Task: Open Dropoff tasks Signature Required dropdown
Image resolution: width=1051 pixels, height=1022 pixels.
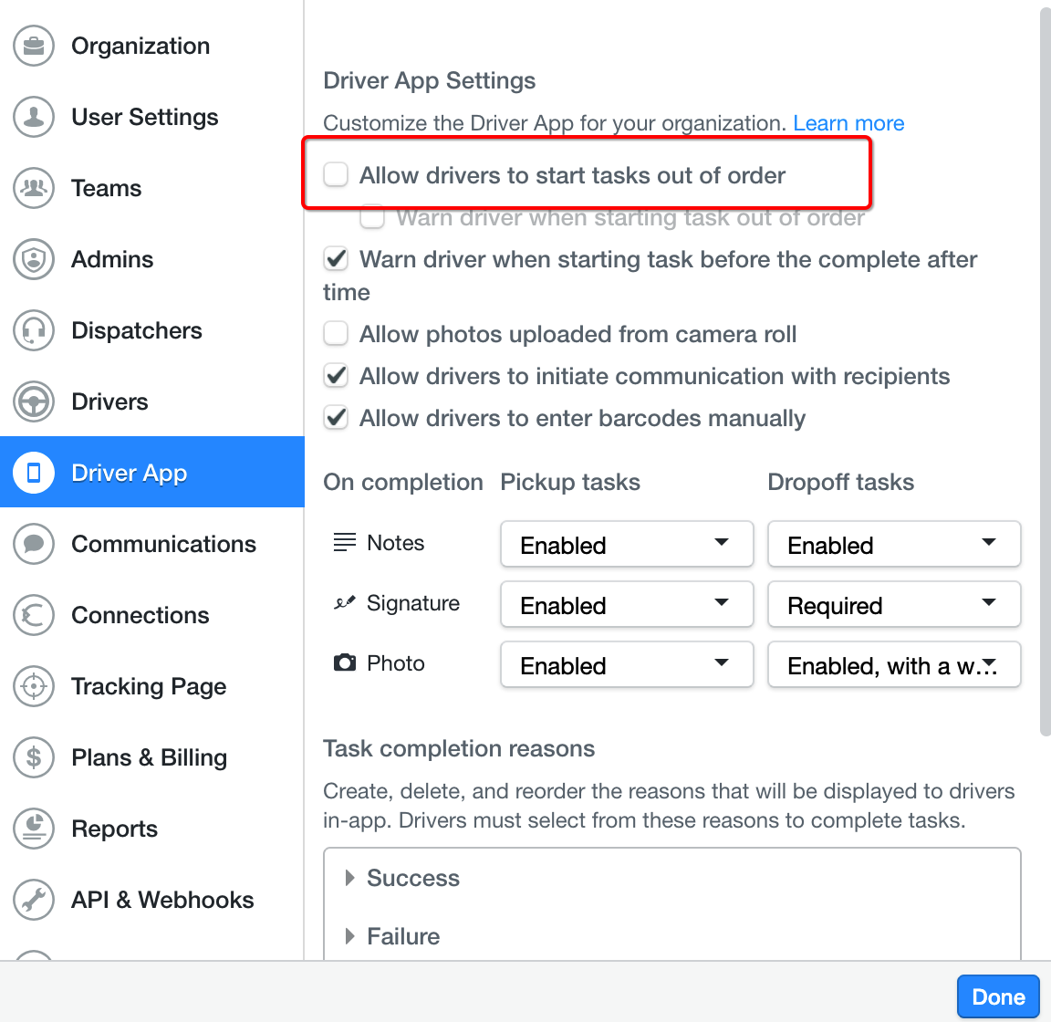Action: tap(894, 604)
